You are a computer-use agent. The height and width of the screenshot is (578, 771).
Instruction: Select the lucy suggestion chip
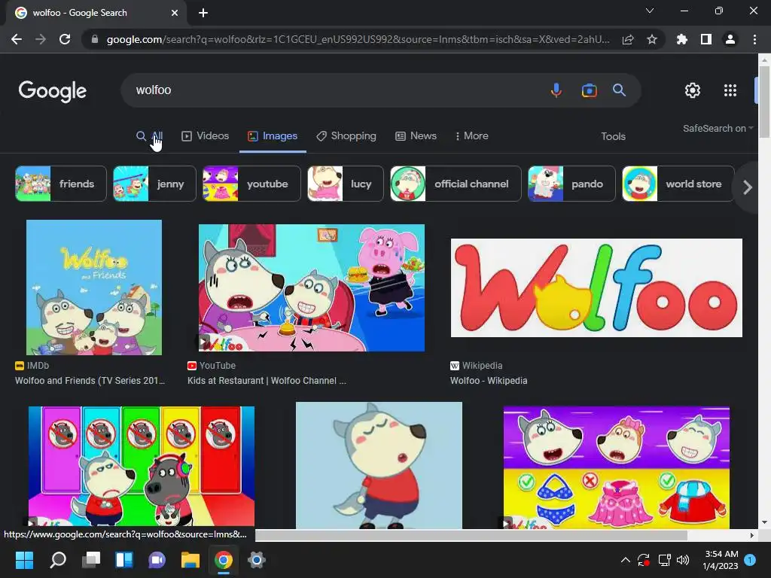346,184
